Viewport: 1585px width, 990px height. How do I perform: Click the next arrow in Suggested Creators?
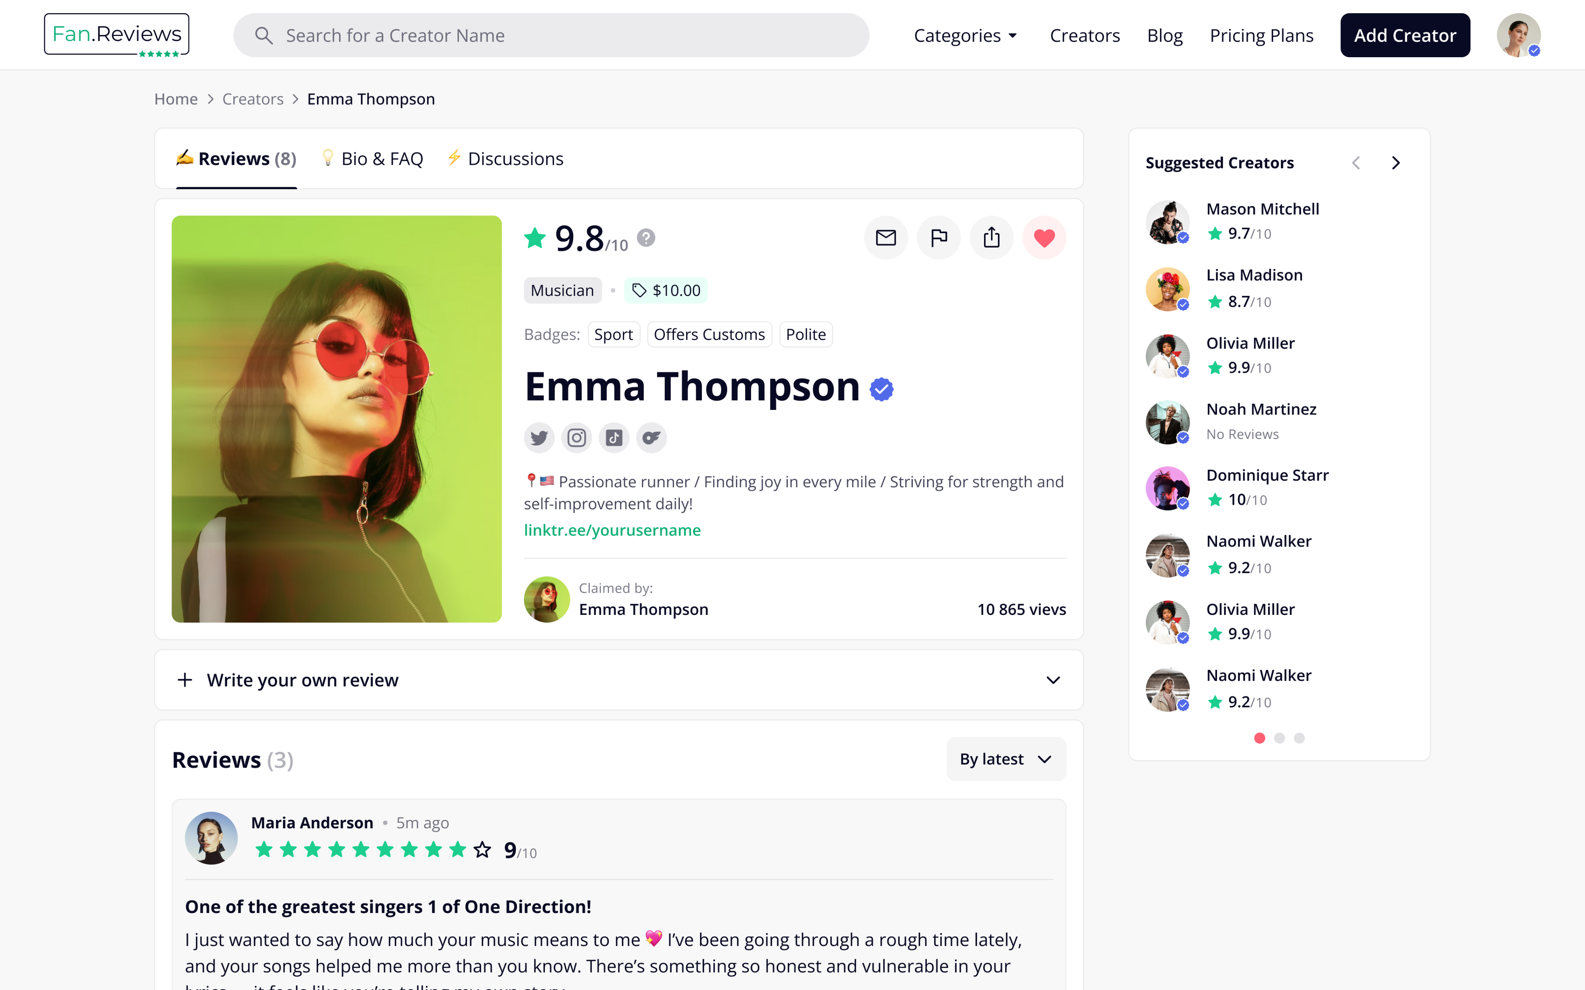click(x=1395, y=162)
